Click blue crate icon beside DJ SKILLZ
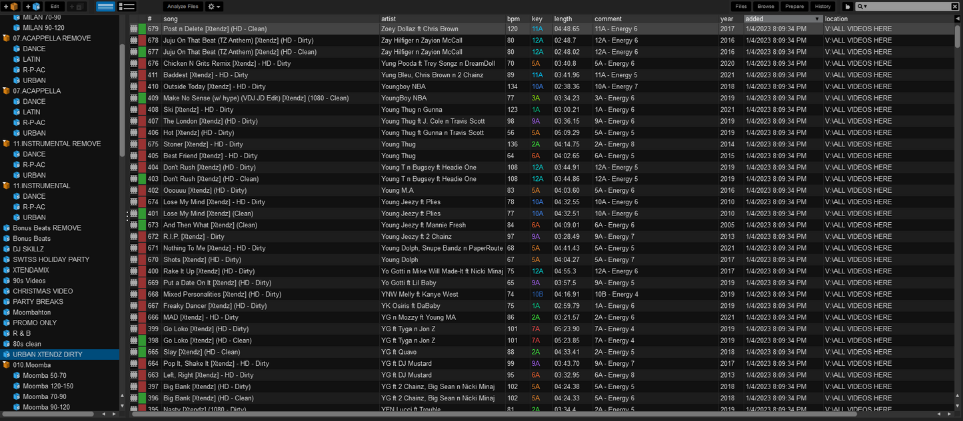This screenshot has height=421, width=963. 7,249
